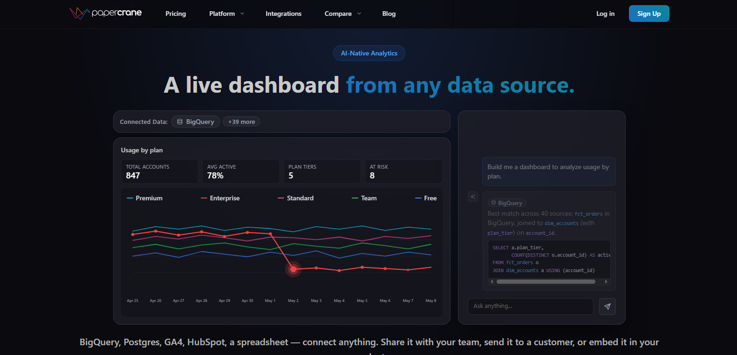Click the AT RISK 8 card
This screenshot has width=737, height=355.
point(403,171)
